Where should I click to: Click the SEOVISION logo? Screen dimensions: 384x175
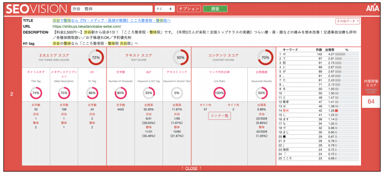36,9
